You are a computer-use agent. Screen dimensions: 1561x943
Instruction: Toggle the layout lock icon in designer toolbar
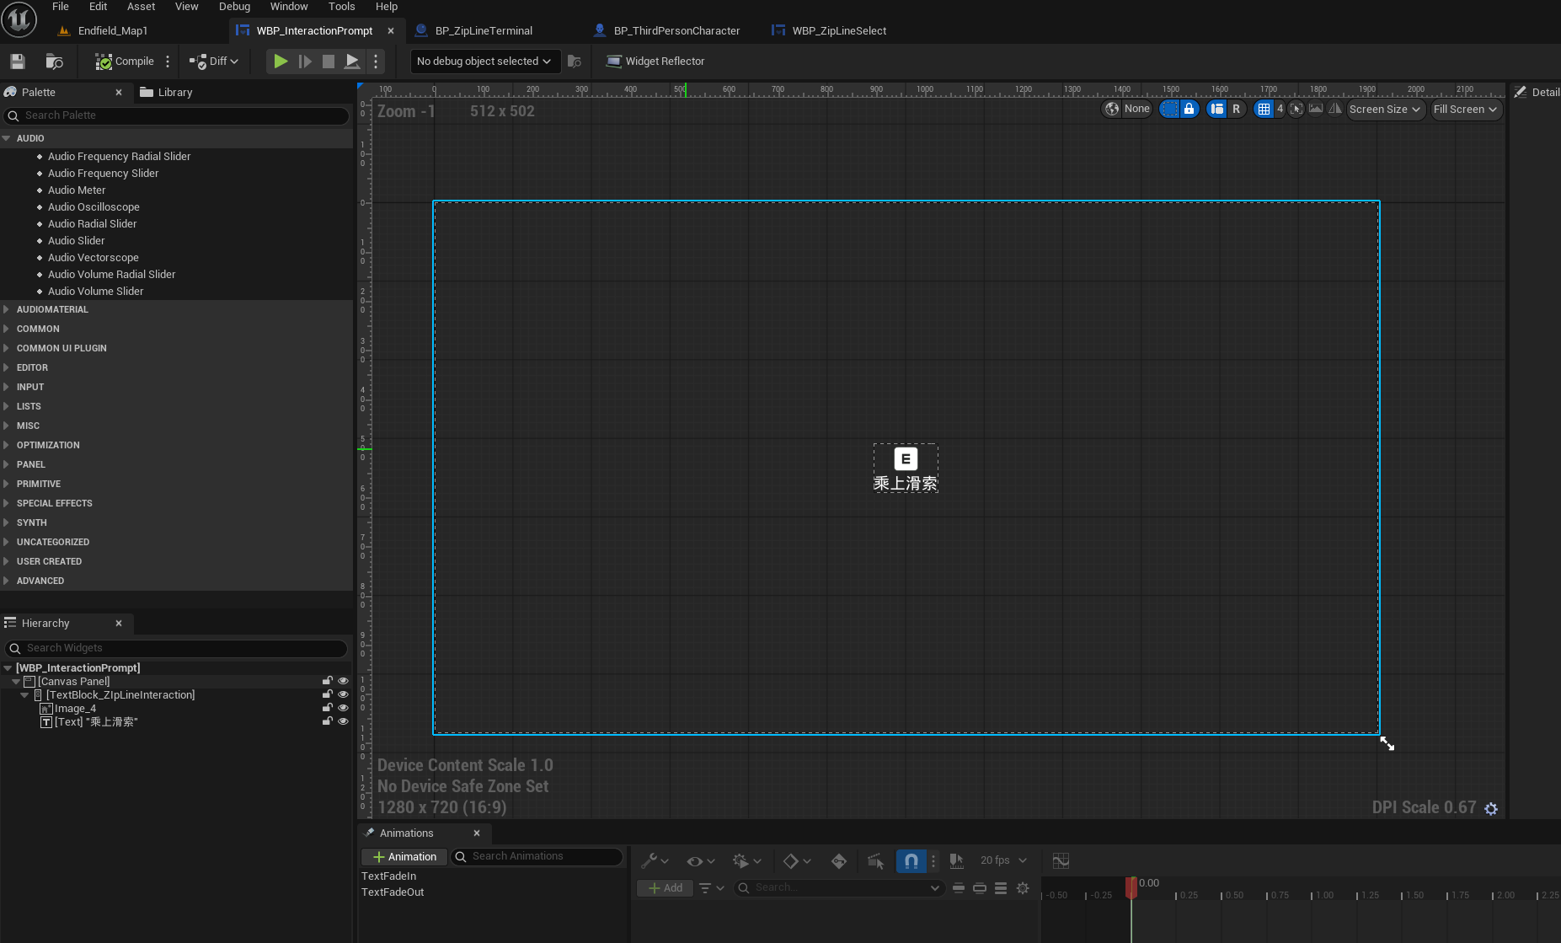(x=1189, y=109)
